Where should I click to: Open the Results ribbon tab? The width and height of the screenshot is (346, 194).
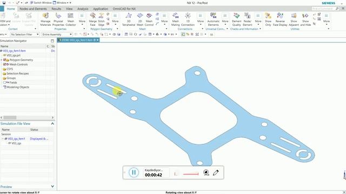[56, 9]
